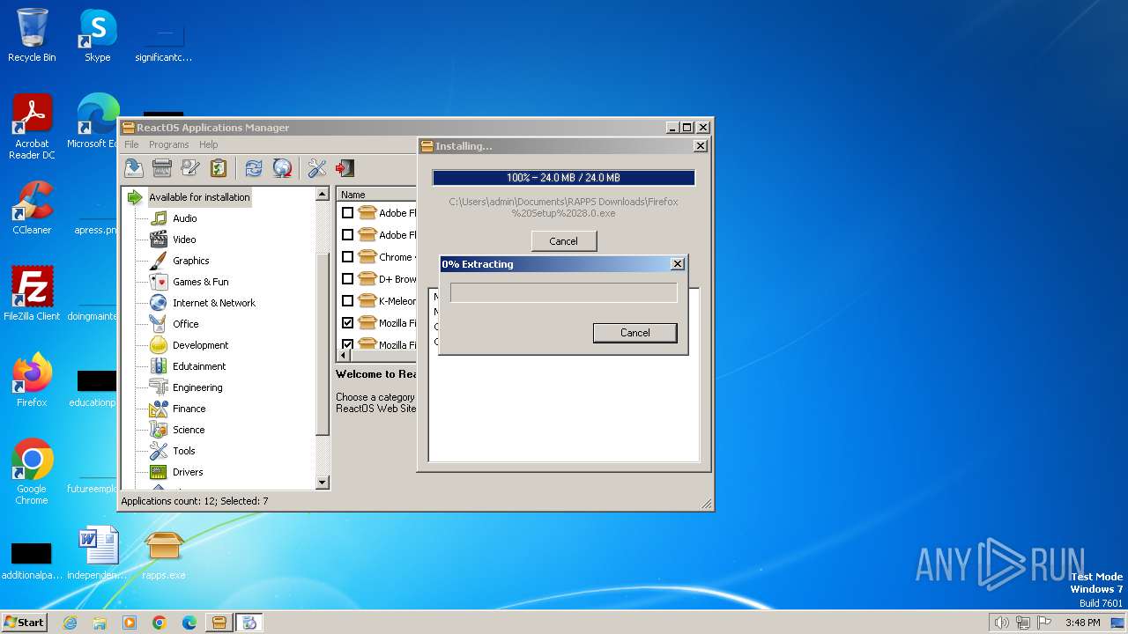Viewport: 1128px width, 634px height.
Task: Select the Edutainment books icon
Action: tap(159, 366)
